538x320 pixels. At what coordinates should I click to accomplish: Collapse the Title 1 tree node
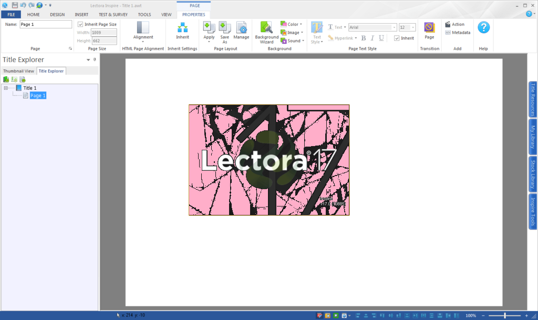coord(6,88)
